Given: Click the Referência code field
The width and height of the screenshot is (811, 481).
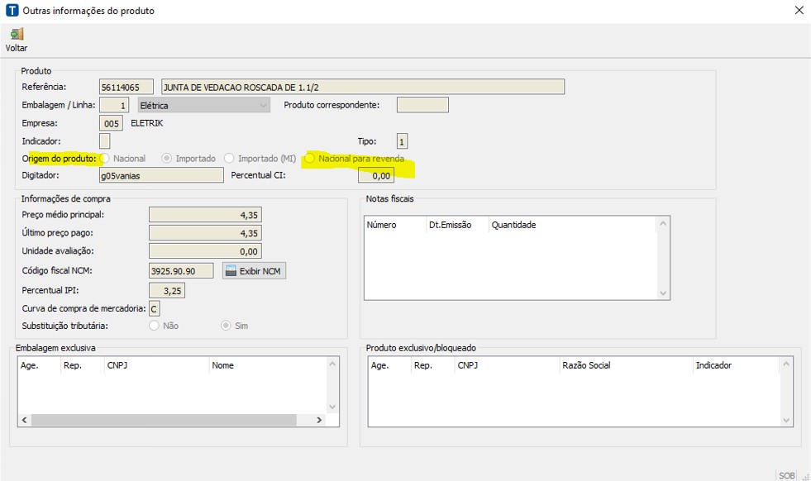Looking at the screenshot, I should 126,88.
